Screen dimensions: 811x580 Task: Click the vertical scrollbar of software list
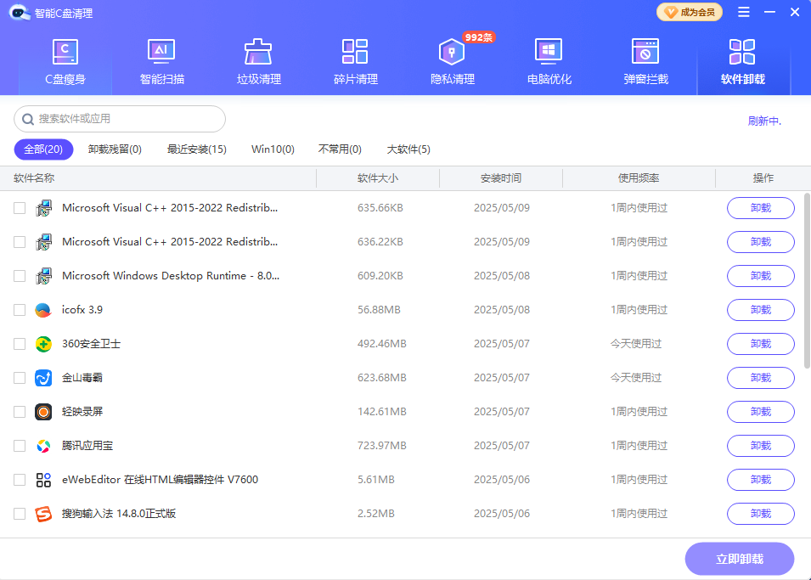point(807,280)
